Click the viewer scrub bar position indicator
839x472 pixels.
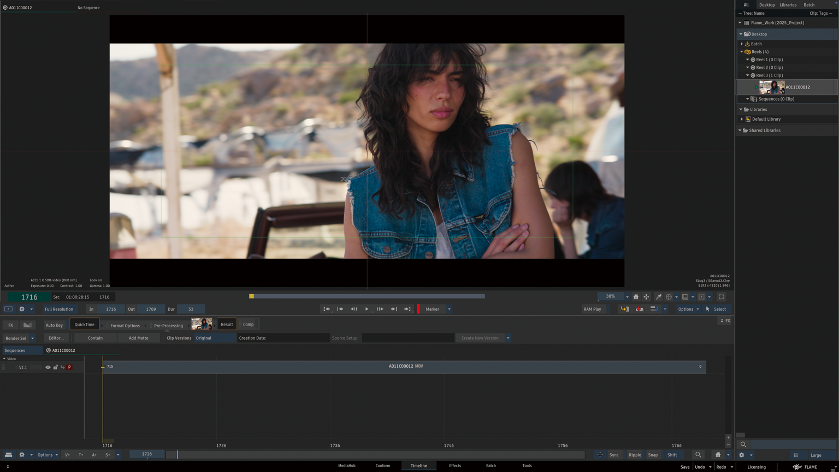[x=251, y=296]
